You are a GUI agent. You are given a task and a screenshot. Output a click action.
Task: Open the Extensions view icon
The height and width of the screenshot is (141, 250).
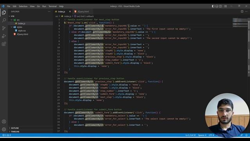(4, 44)
